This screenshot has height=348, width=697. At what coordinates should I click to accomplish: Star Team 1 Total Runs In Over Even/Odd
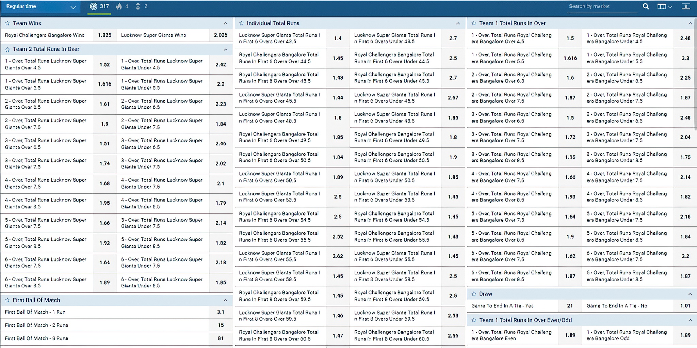click(474, 320)
